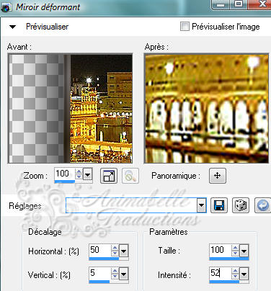Image resolution: width=271 pixels, height=291 pixels.
Task: Click the reset to default arrow icon
Action: pyautogui.click(x=262, y=205)
